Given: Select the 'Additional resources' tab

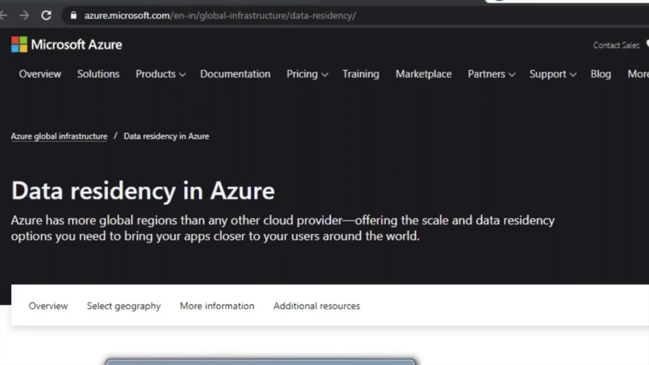Looking at the screenshot, I should click(317, 306).
